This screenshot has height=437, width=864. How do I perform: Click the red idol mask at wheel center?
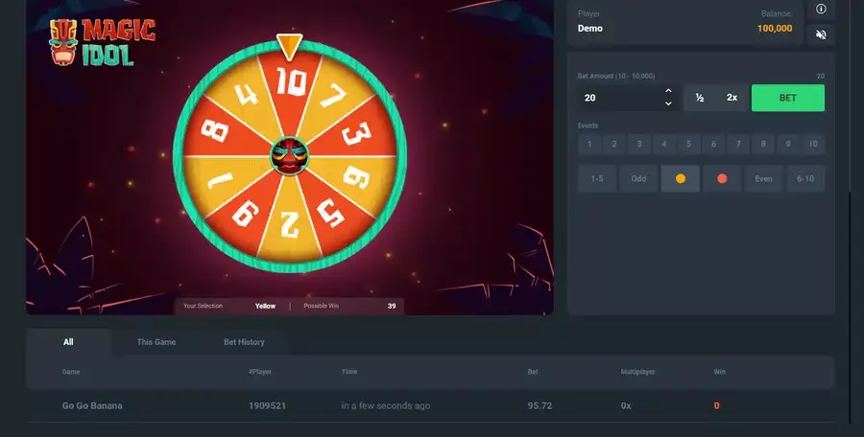289,156
